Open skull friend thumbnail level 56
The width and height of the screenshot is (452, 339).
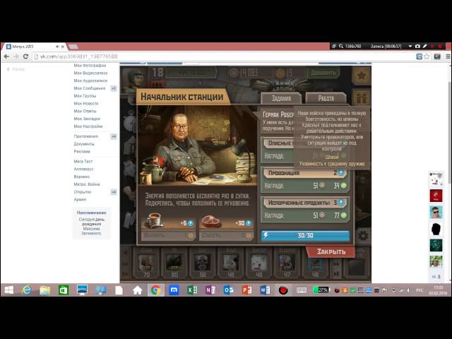(203, 263)
